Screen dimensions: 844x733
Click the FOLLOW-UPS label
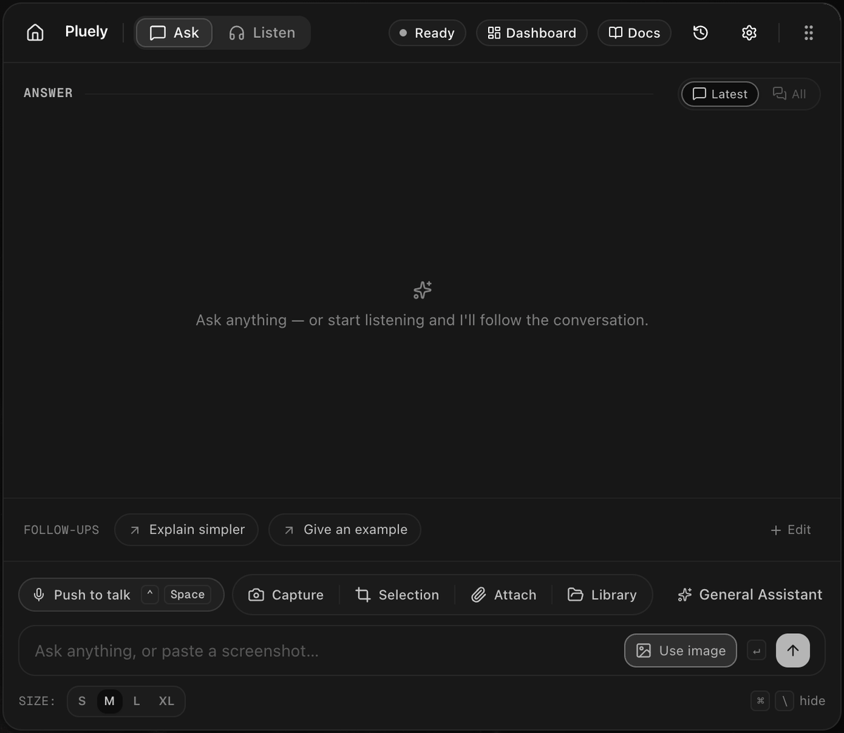pos(61,530)
